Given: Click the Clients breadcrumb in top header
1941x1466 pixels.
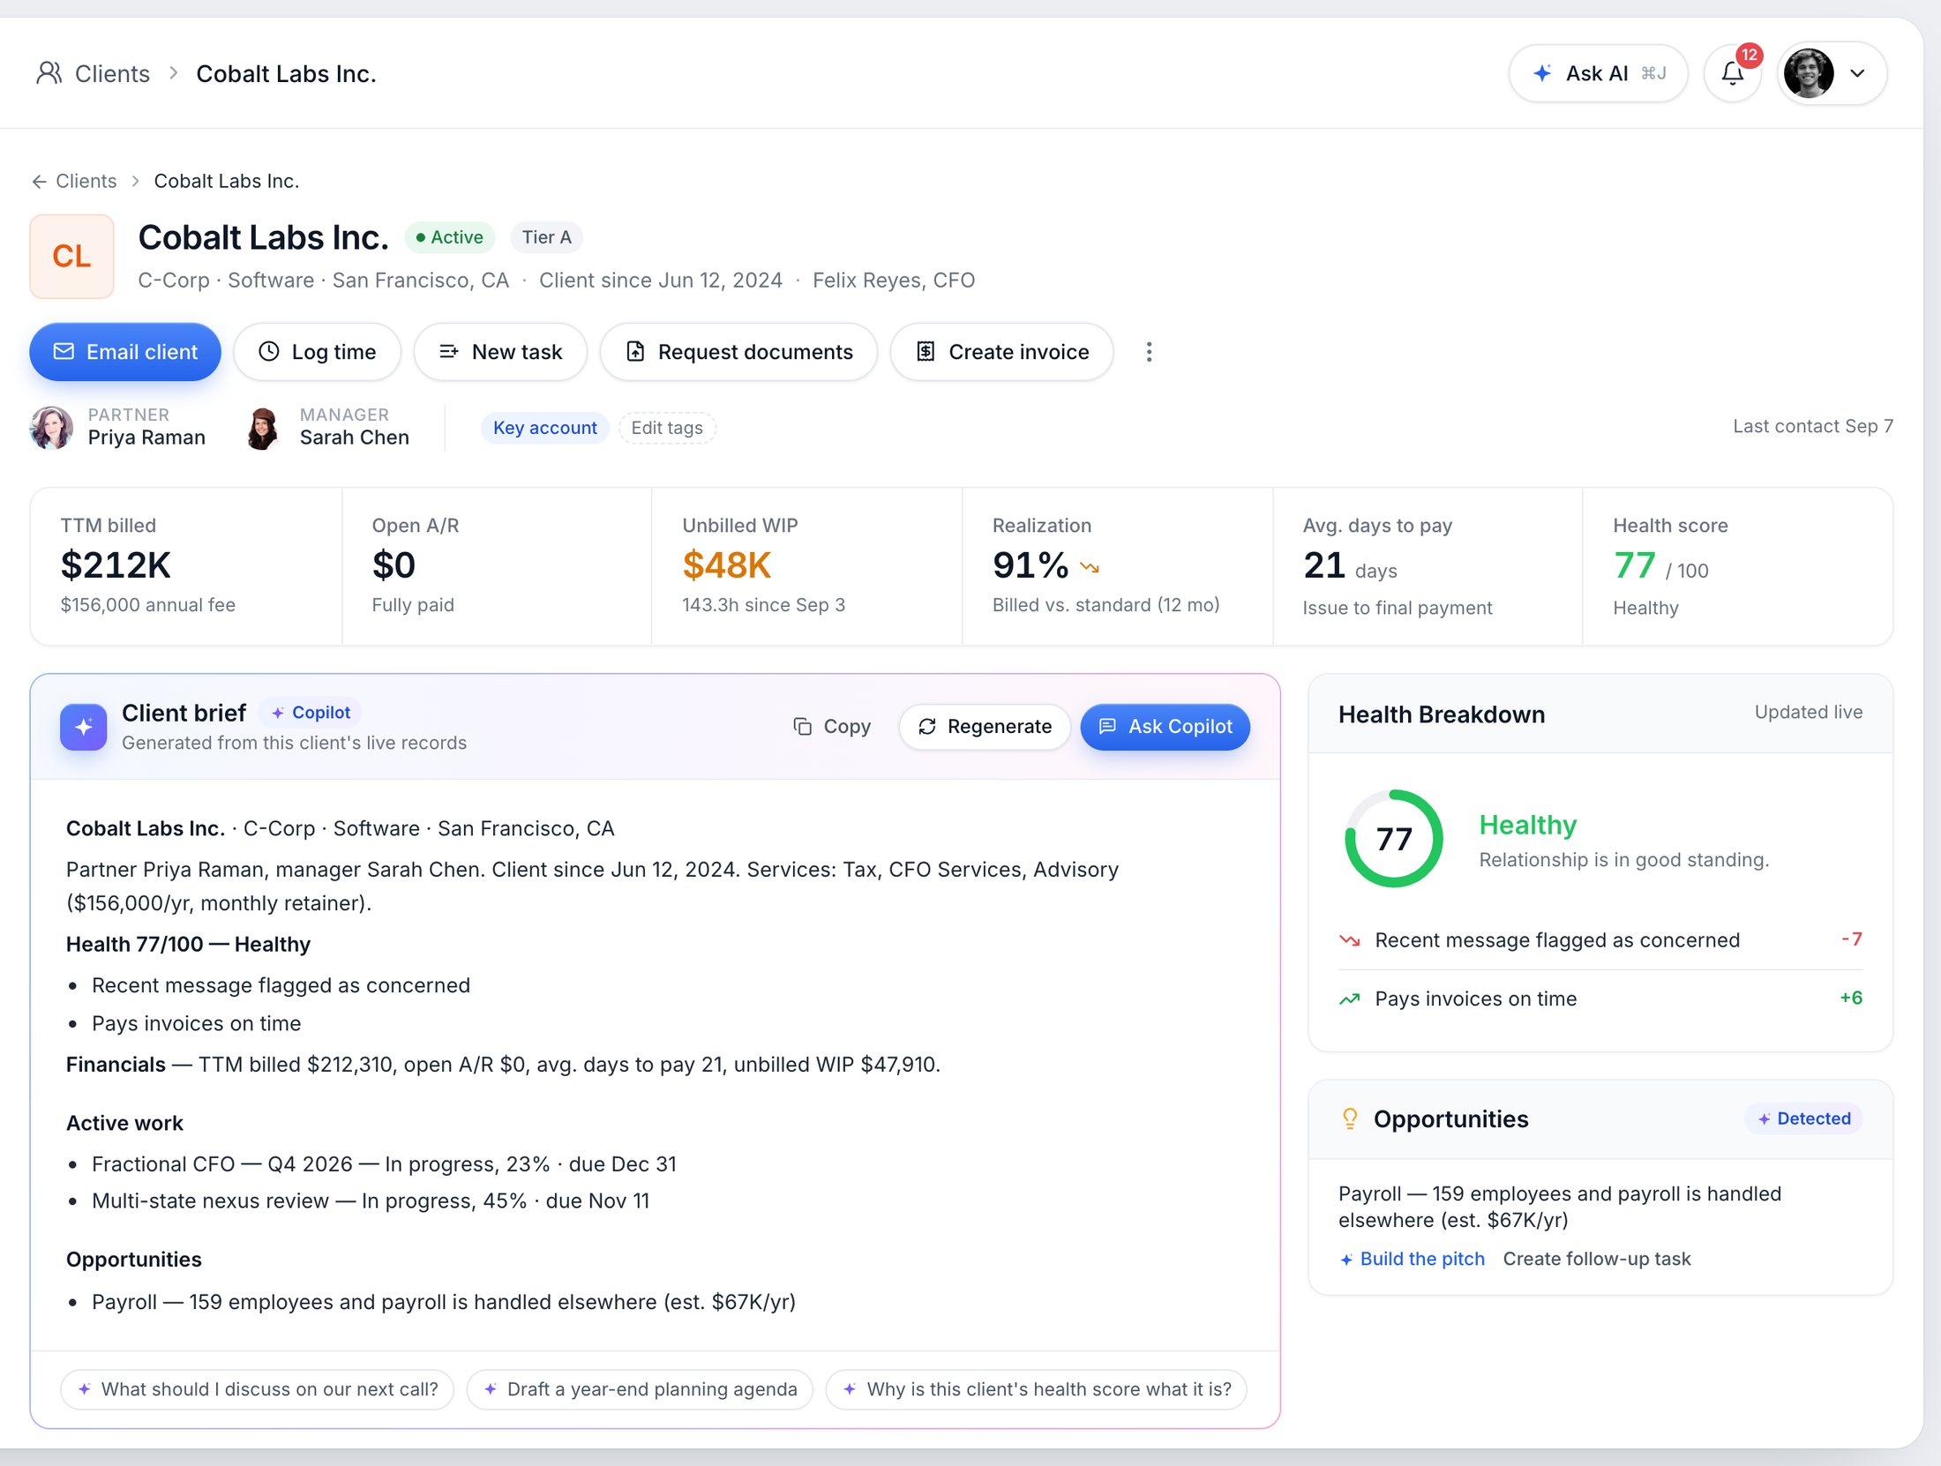Looking at the screenshot, I should 112,74.
